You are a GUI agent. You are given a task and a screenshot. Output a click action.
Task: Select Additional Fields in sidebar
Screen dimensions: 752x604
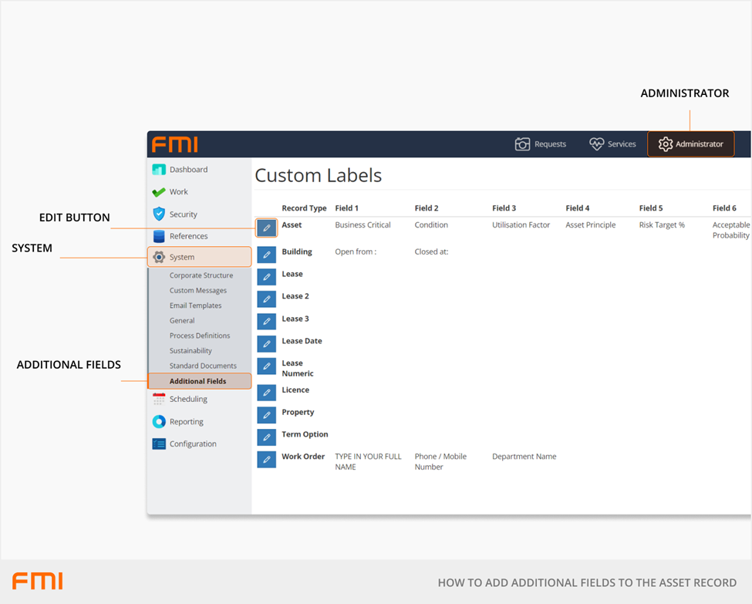(198, 381)
